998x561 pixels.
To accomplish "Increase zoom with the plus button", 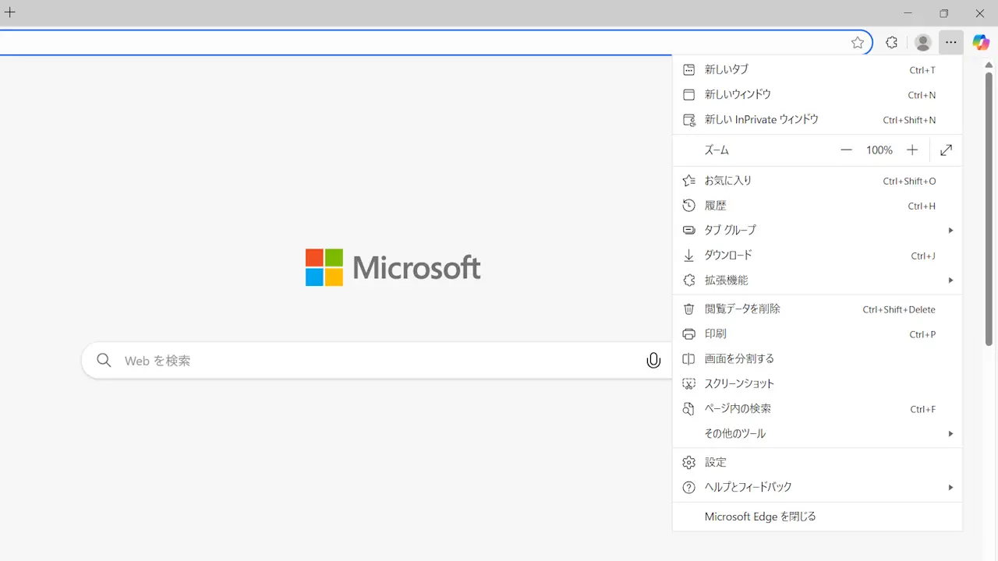I will [912, 150].
